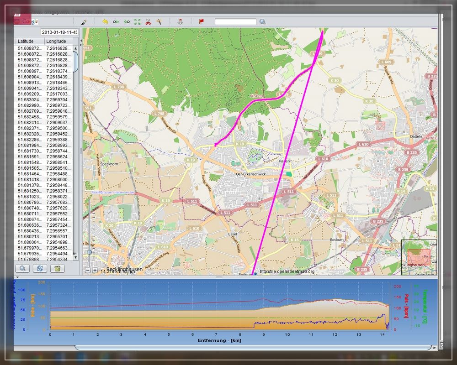Click the green fullscreen arrows icon
The height and width of the screenshot is (365, 457).
click(x=137, y=21)
